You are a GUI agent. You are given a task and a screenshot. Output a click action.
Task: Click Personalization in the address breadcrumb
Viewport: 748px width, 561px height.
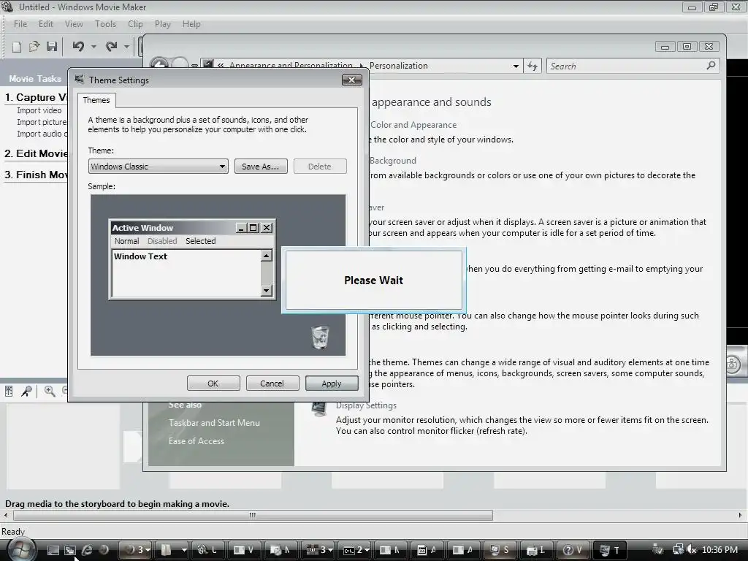coord(398,66)
